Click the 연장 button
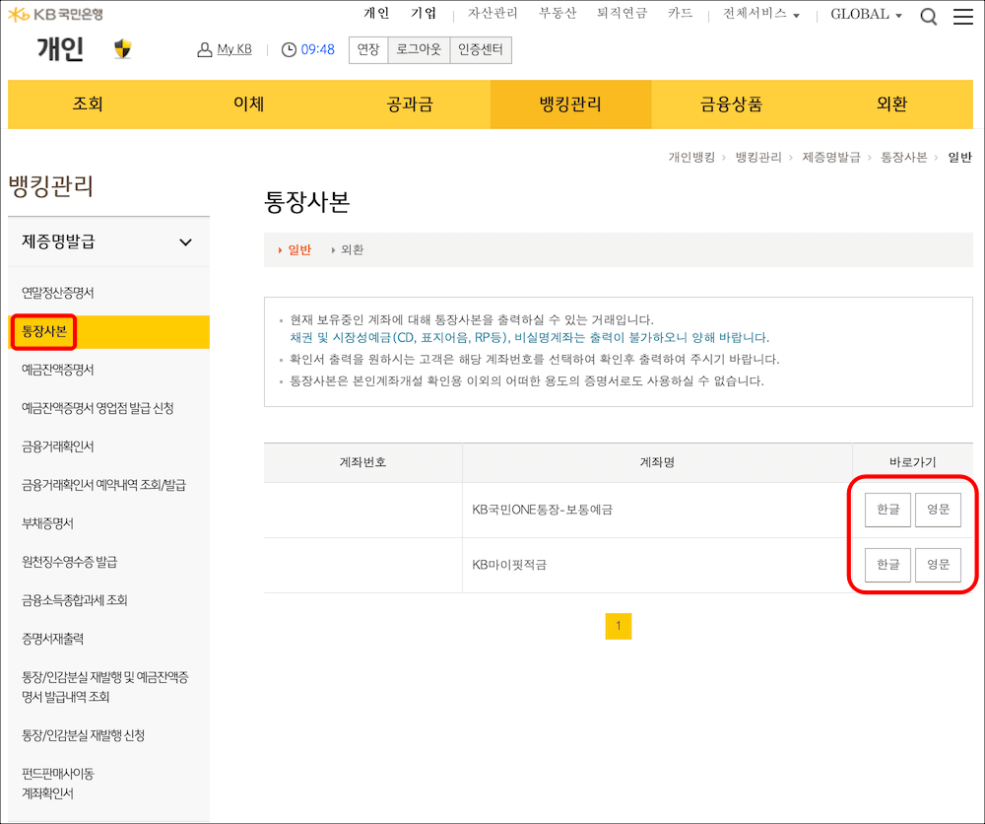The width and height of the screenshot is (985, 824). pyautogui.click(x=368, y=49)
